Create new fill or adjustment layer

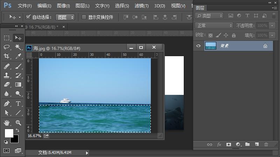[238, 144]
